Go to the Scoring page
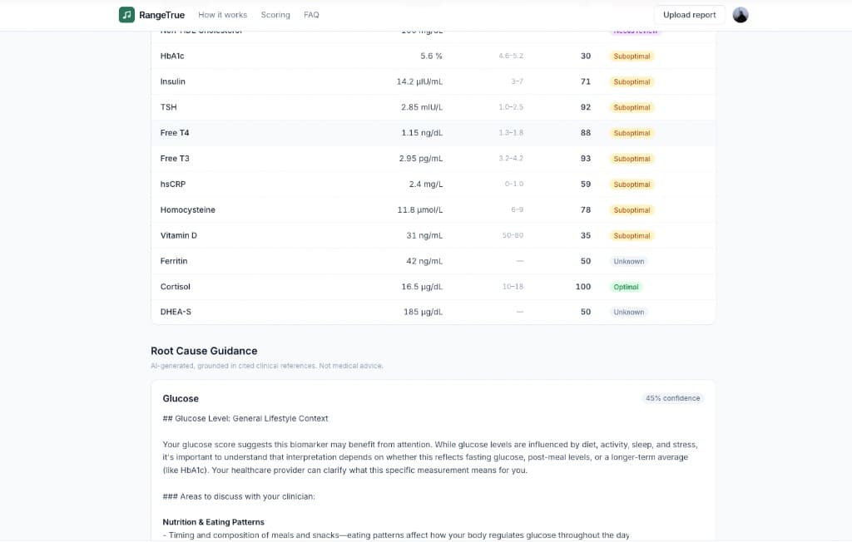The height and width of the screenshot is (542, 852). (275, 15)
